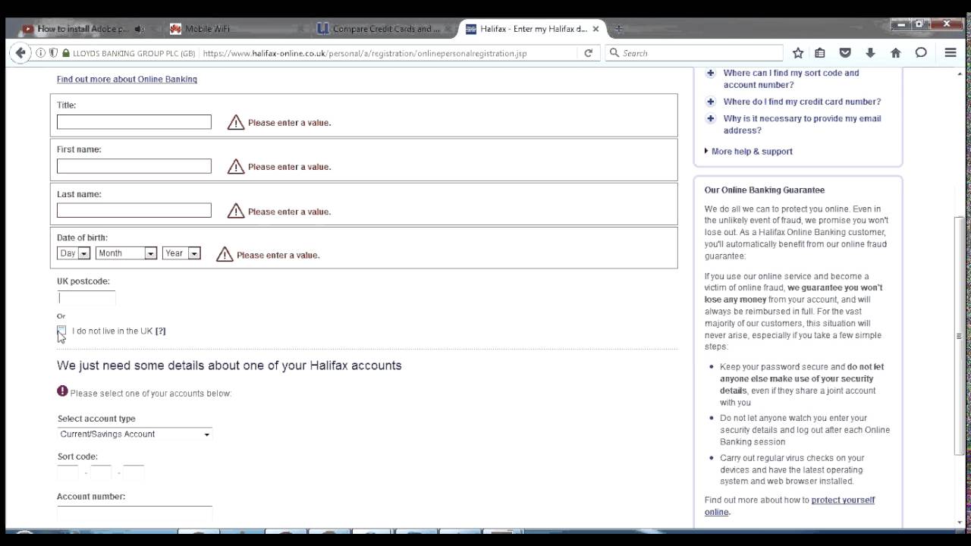Click the browser Search box
Screen dimensions: 971x546
(694, 53)
